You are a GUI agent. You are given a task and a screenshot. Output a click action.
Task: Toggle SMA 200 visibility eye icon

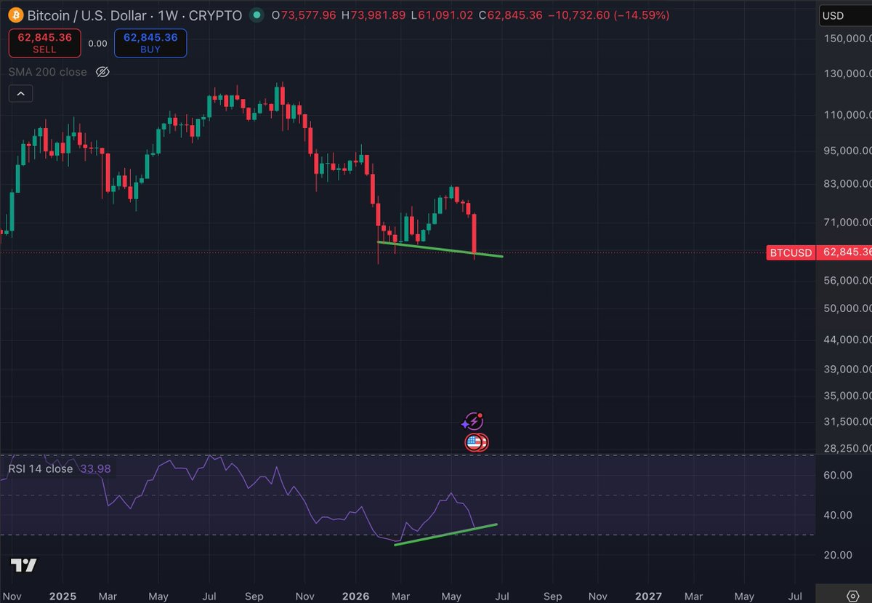tap(102, 72)
